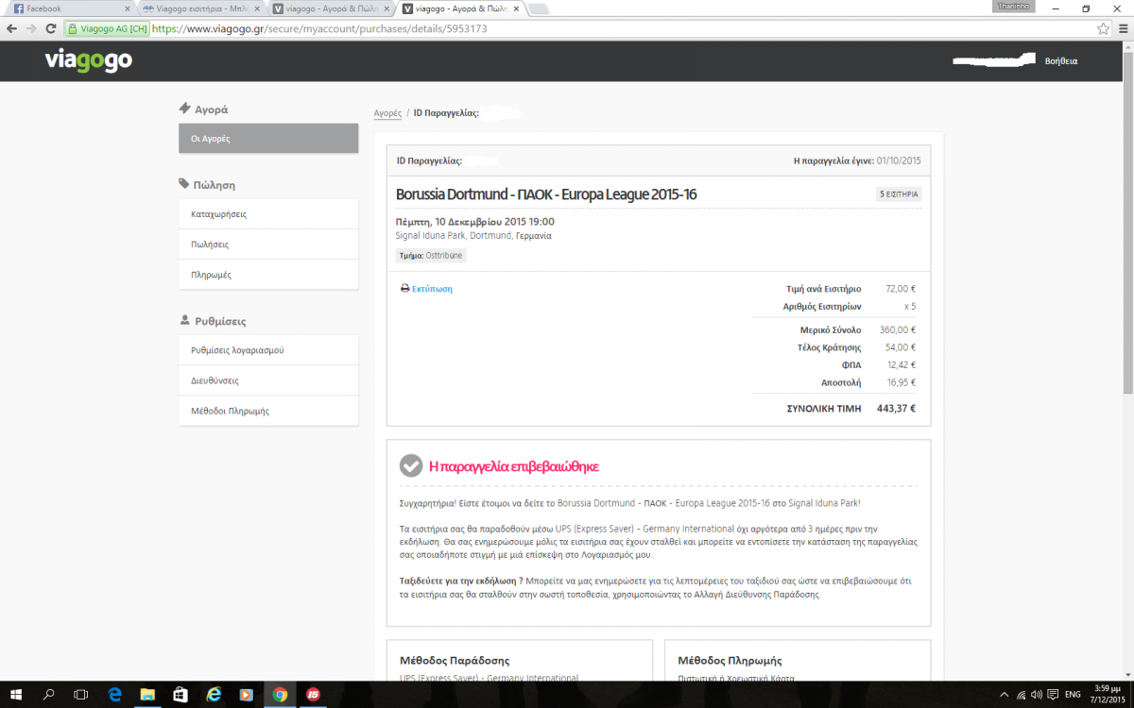Launch Microsoft Edge from the taskbar
The image size is (1134, 708).
(x=116, y=695)
